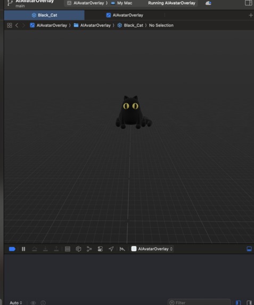Screen dimensions: 254x305
Task: Open the No Selection breadcrumb
Action: pyautogui.click(x=161, y=26)
